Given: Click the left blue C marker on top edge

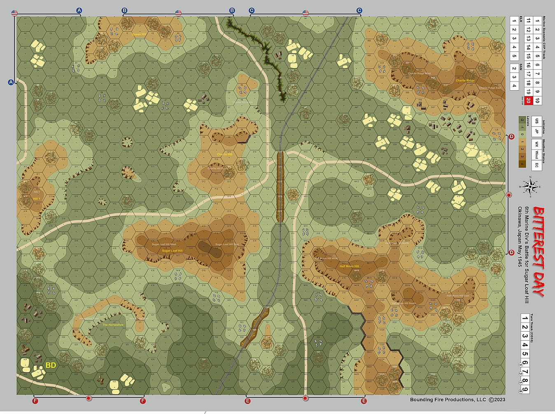Looking at the screenshot, I should 252,10.
